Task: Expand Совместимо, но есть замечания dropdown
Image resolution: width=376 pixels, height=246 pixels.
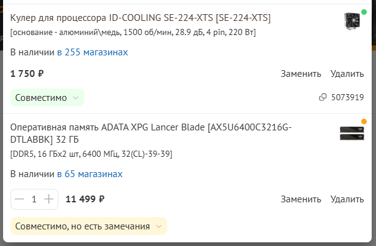Action: 88,226
